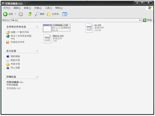Open 网上邻居 link
The image size is (155, 116).
(15, 68)
